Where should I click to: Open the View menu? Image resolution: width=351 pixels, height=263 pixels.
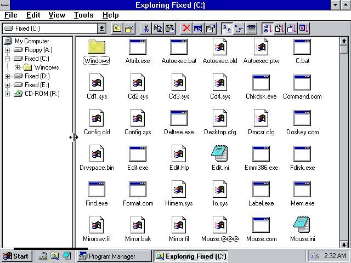click(x=57, y=15)
